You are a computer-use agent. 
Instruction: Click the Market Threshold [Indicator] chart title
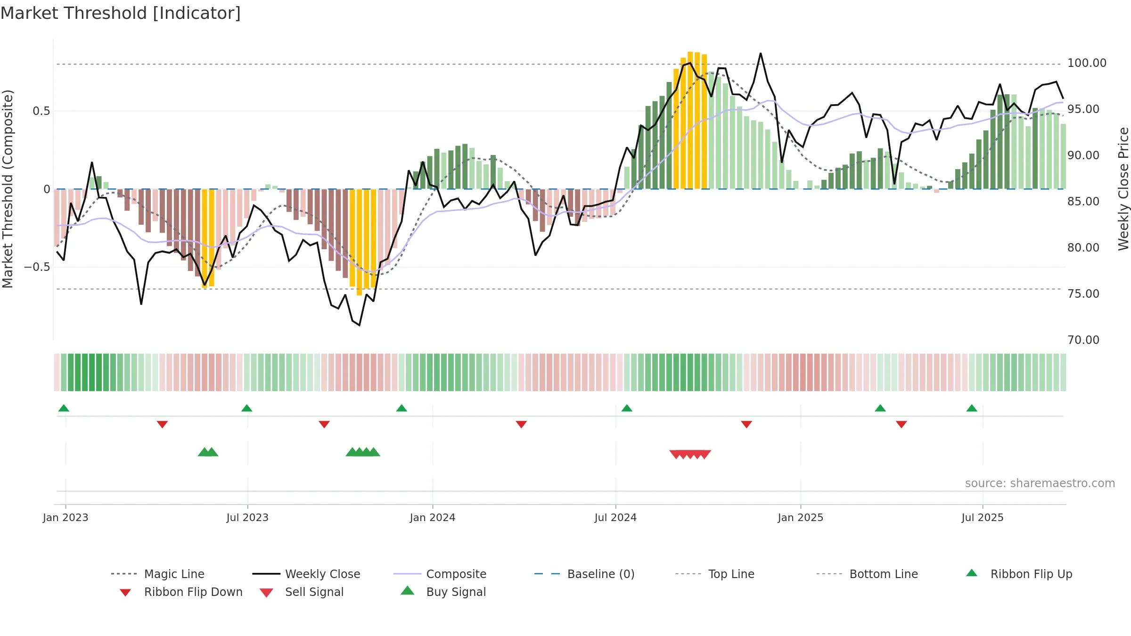[x=121, y=13]
